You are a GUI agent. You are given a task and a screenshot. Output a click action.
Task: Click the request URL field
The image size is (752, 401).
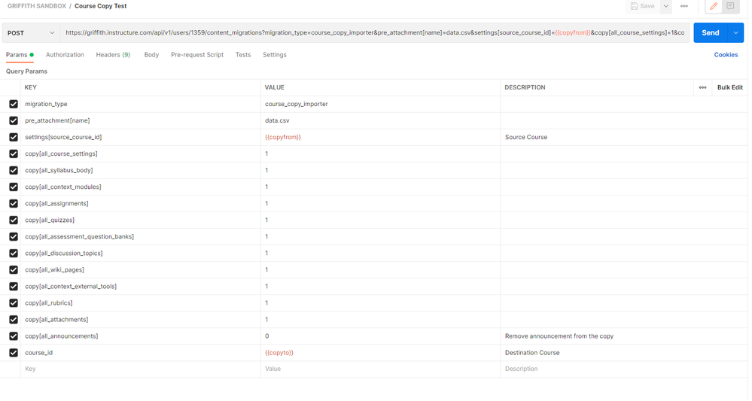click(x=375, y=33)
